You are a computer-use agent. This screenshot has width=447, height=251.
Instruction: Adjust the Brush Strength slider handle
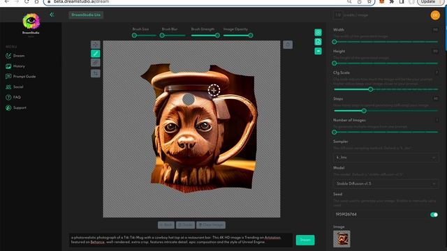click(217, 36)
